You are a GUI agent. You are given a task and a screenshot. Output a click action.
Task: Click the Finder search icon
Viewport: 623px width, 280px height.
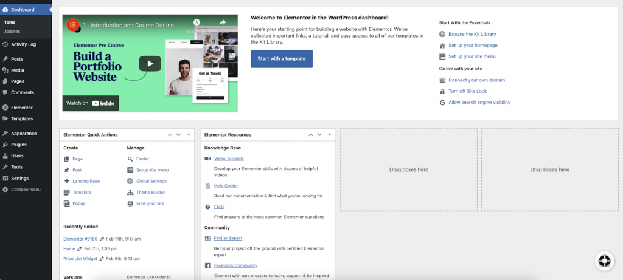tap(130, 159)
